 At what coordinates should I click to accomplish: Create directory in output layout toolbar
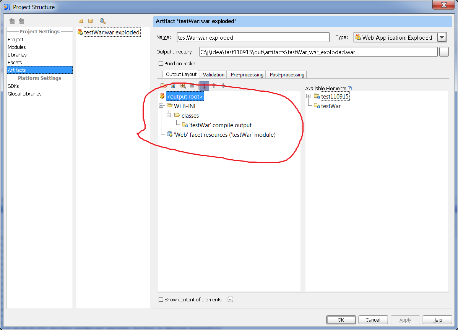164,86
